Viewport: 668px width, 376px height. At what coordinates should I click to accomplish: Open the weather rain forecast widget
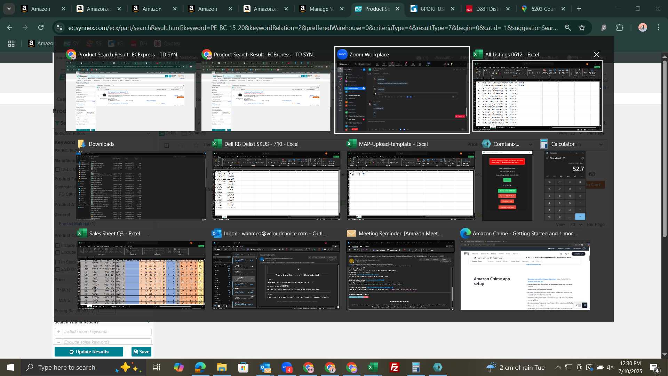pos(515,367)
